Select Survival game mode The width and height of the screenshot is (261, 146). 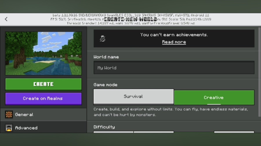pos(133,96)
